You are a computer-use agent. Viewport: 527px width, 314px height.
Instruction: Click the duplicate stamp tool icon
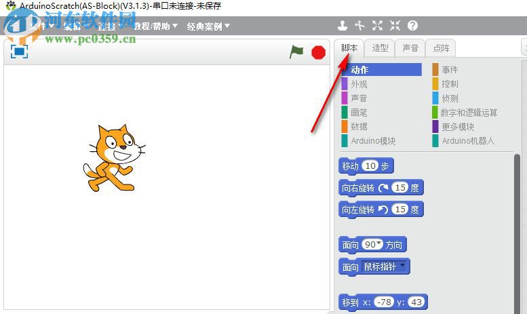[342, 26]
